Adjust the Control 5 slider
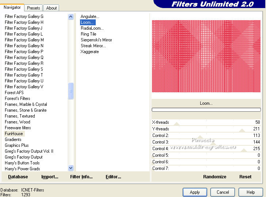Image resolution: width=266 pixels, height=197 pixels. [206, 155]
